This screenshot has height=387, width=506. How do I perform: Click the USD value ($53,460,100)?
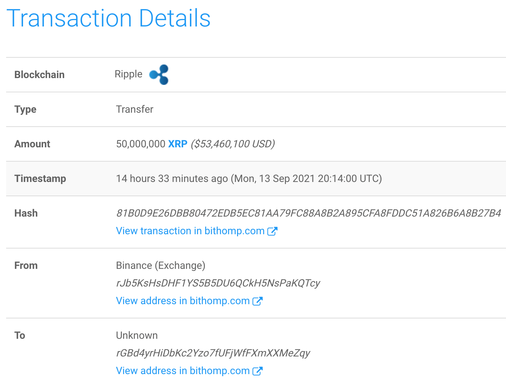point(232,144)
